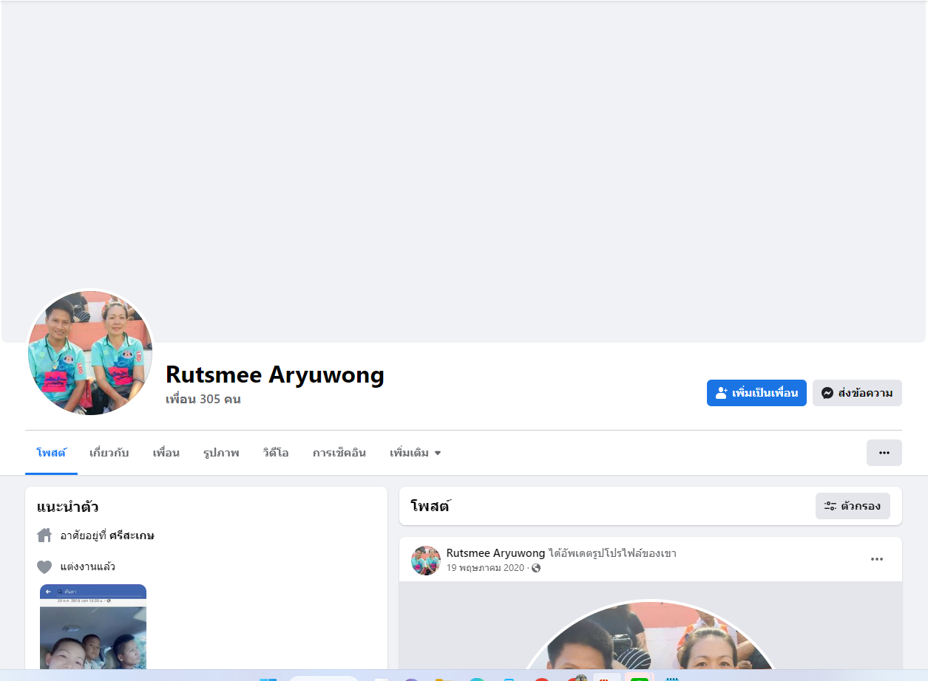Open the featured photo thumbnail in intro

93,627
